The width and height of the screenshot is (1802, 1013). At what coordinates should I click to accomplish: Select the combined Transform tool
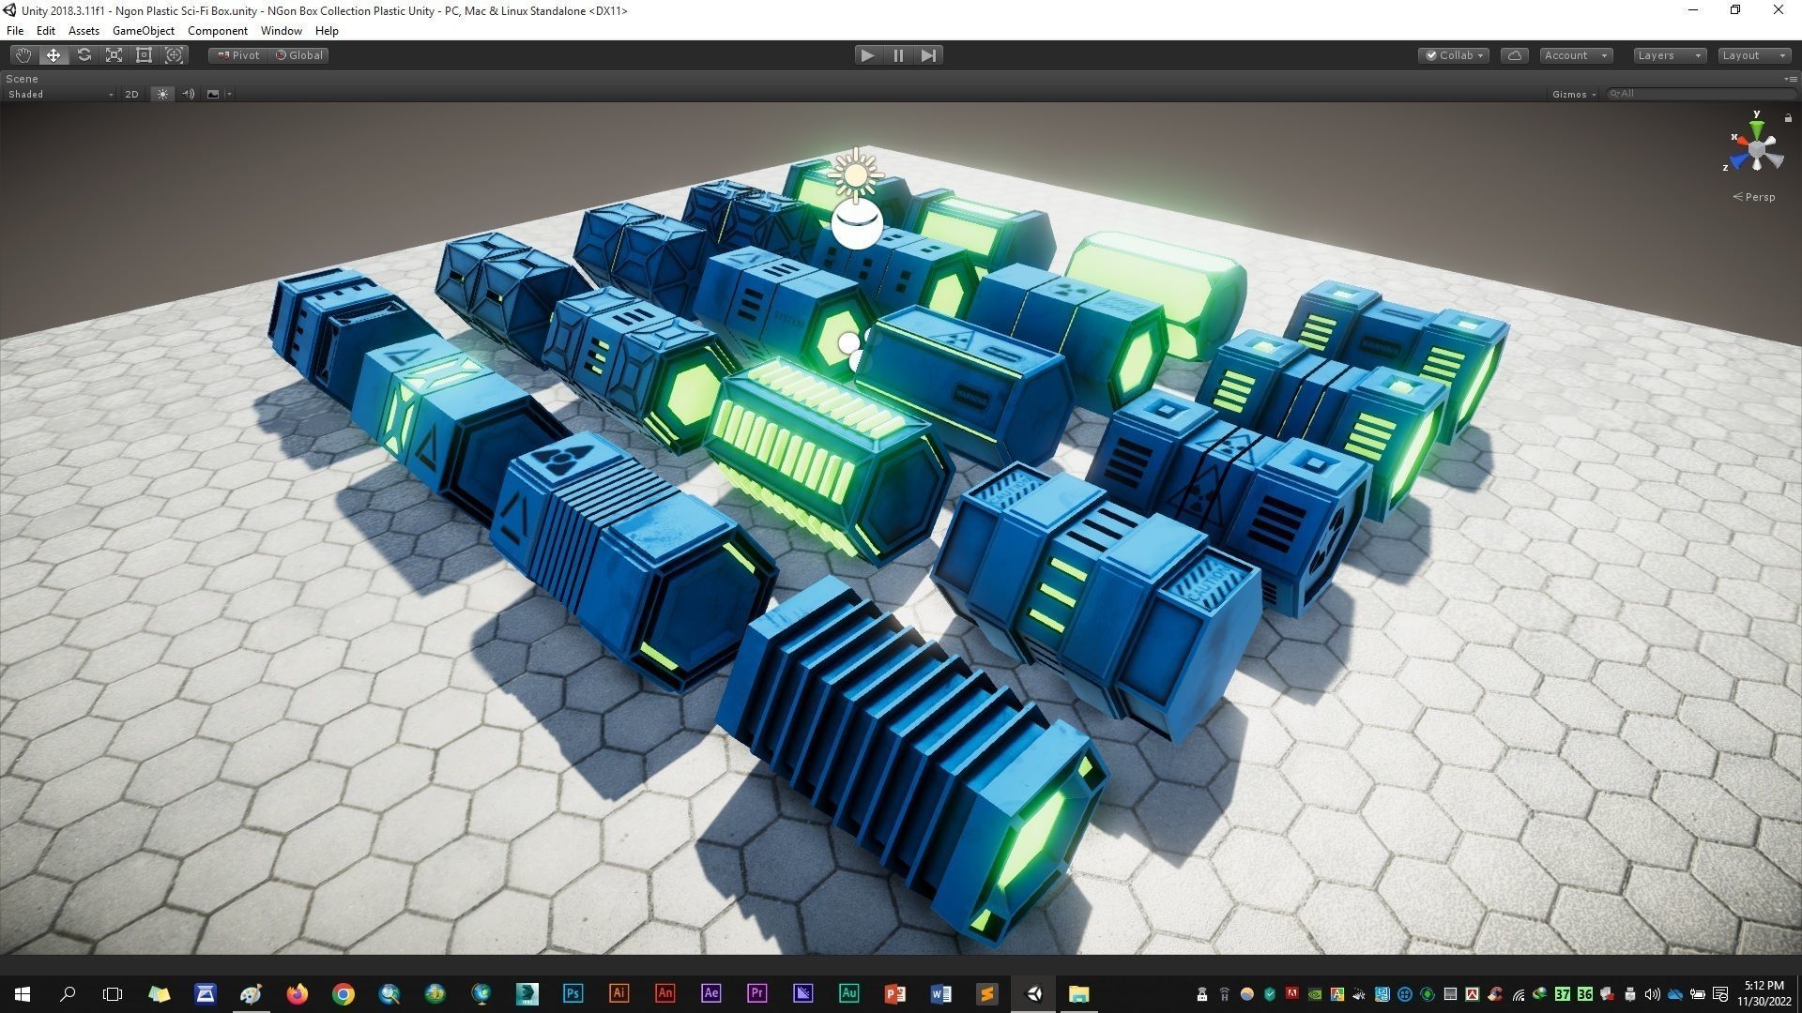click(174, 55)
